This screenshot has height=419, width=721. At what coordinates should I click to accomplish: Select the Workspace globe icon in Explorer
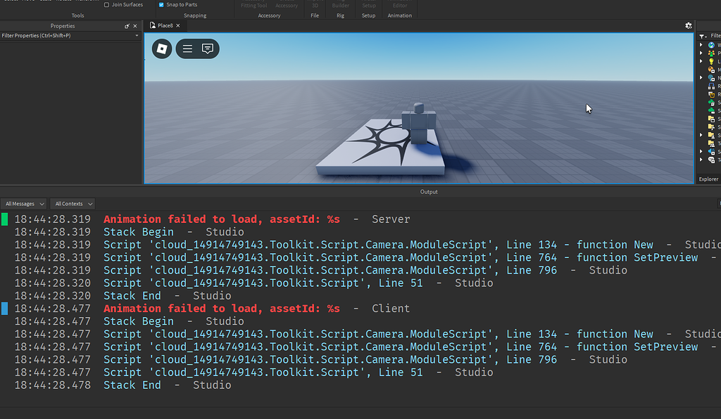coord(713,44)
